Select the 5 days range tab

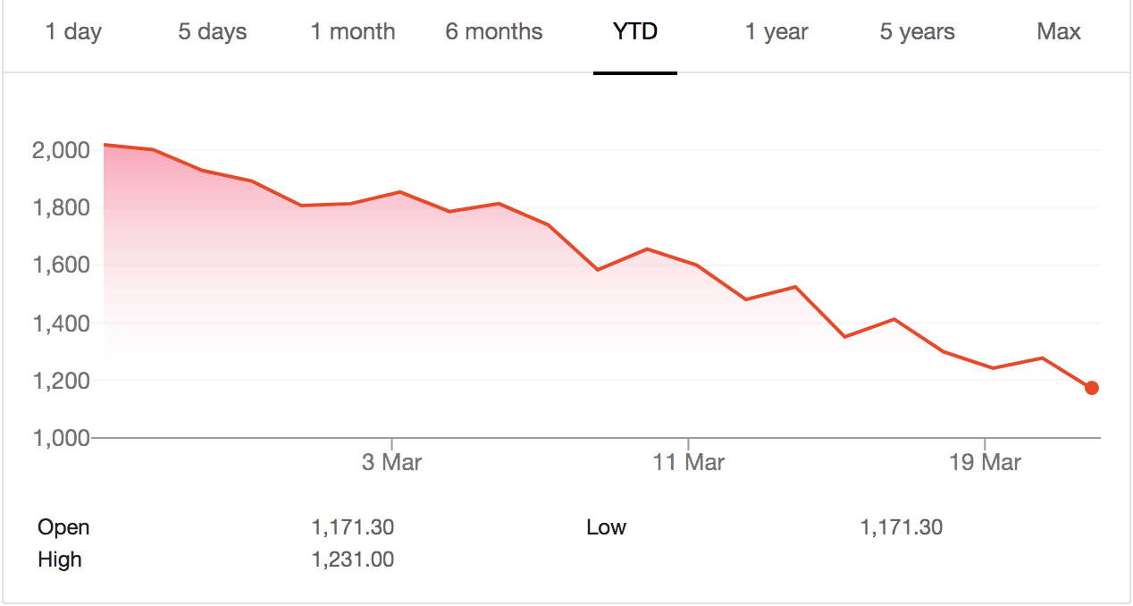click(x=213, y=32)
